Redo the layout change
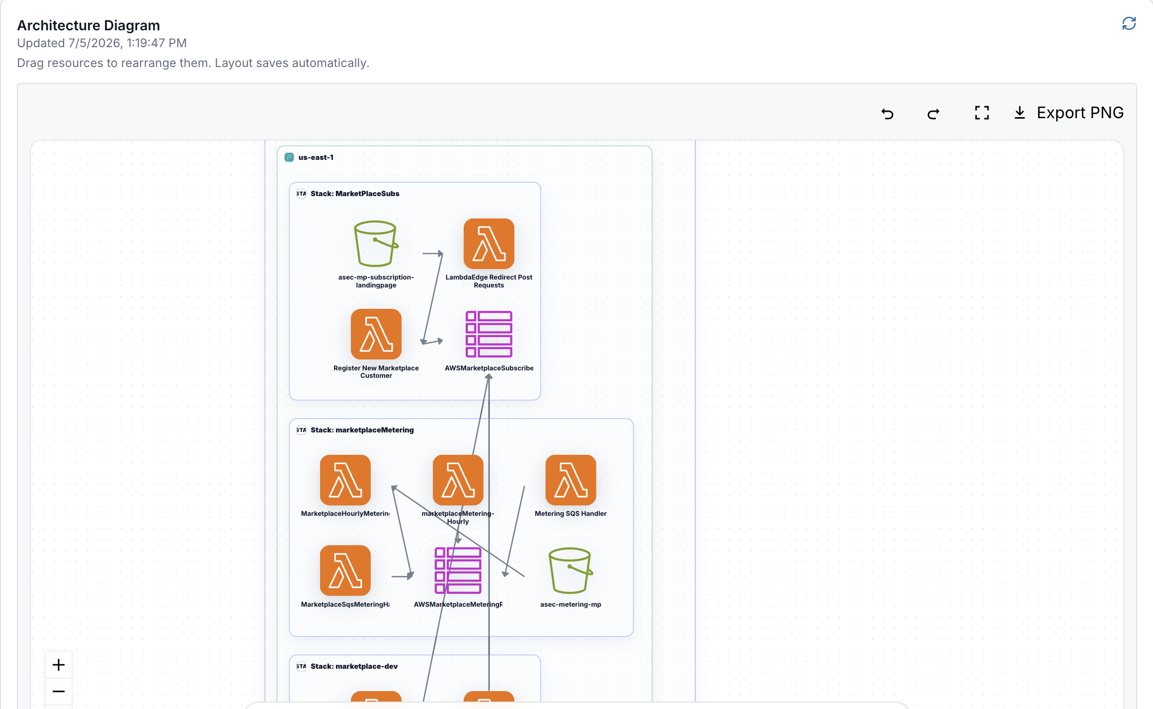 click(x=933, y=113)
